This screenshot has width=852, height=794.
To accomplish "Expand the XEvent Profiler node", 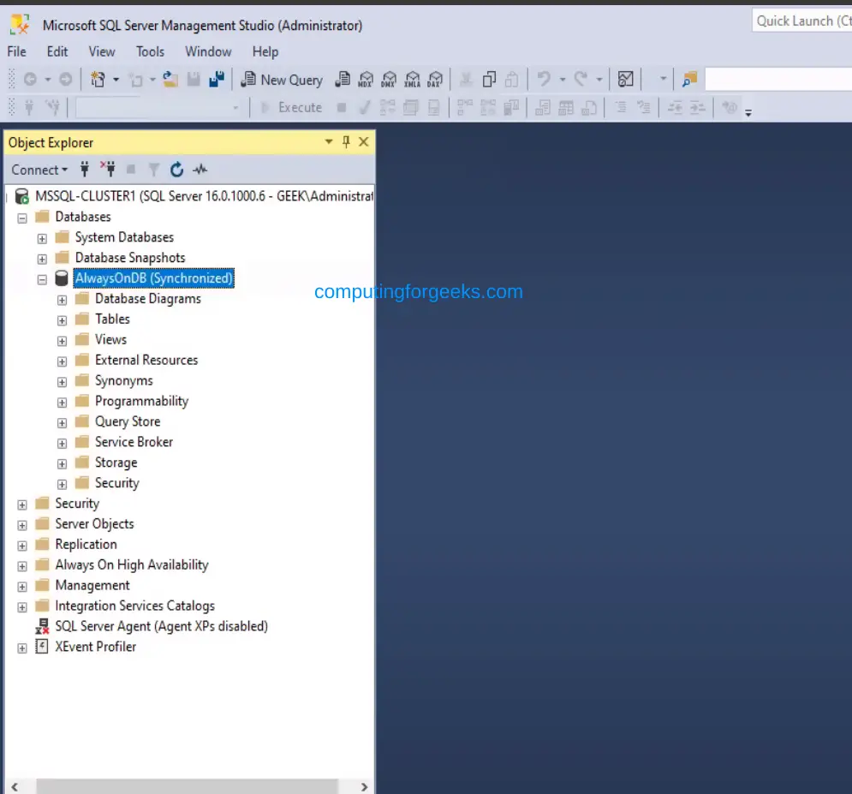I will click(x=22, y=648).
